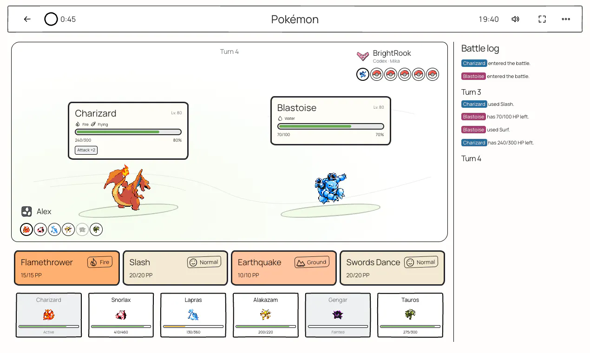The image size is (590, 353).
Task: Use the Flamethrower move
Action: (67, 268)
